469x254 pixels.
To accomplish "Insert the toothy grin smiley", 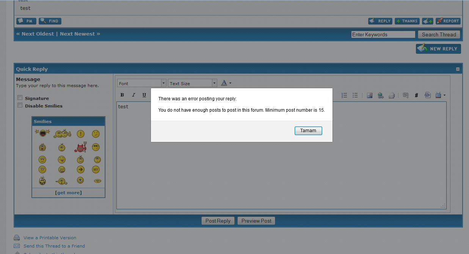I will [62, 170].
